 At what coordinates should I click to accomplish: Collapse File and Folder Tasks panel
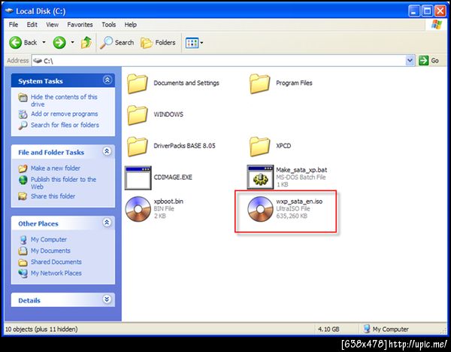[107, 151]
